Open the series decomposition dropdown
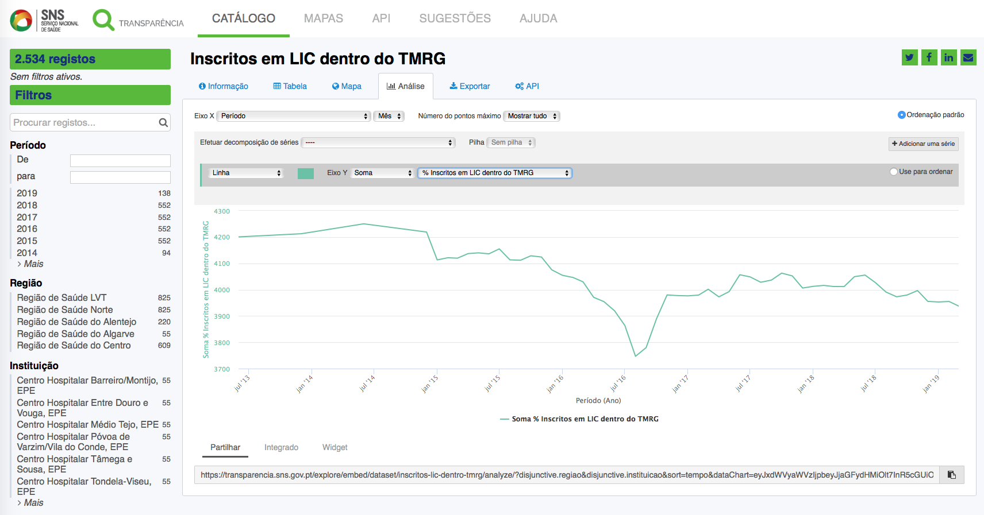The image size is (984, 515). pyautogui.click(x=378, y=142)
